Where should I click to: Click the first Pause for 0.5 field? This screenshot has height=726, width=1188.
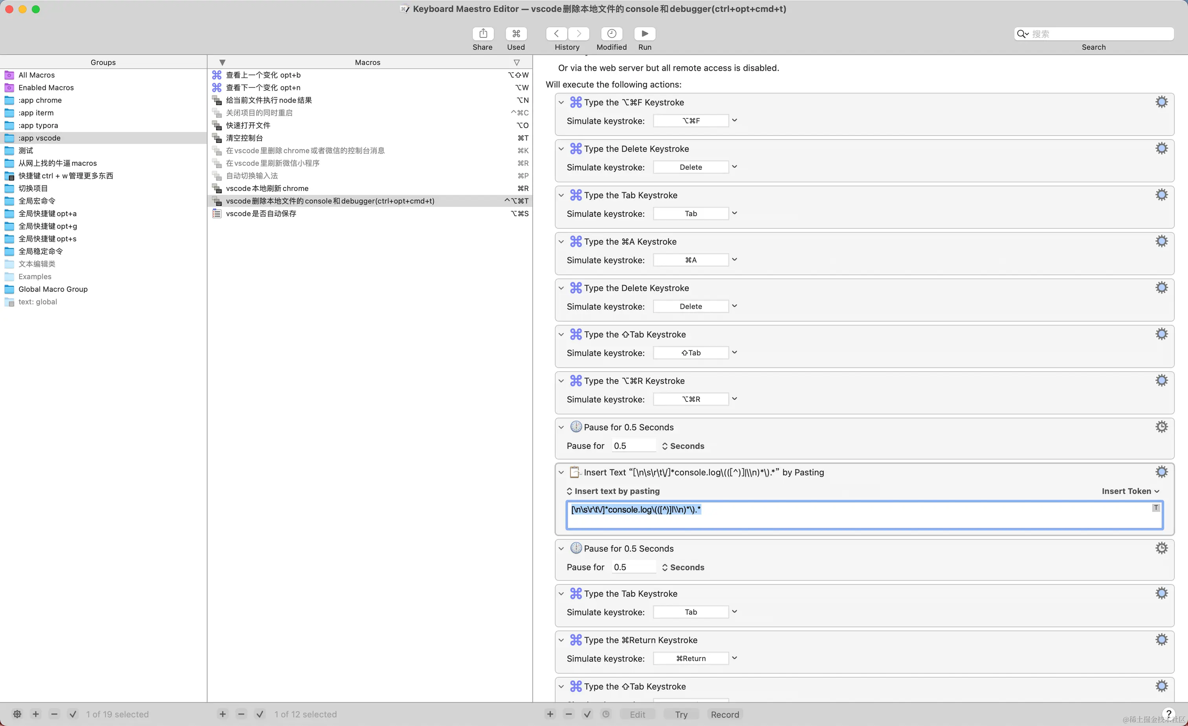[x=634, y=446]
